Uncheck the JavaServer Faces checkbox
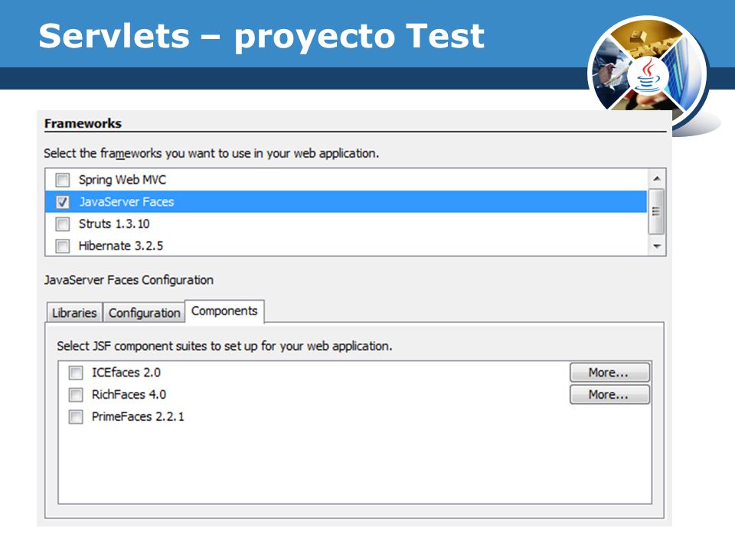This screenshot has width=735, height=551. point(62,202)
